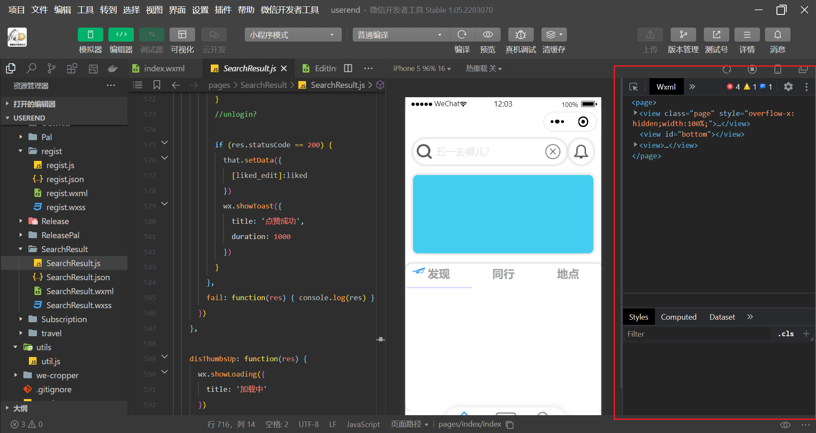Tap the blue banner card in simulator
The width and height of the screenshot is (816, 433).
[x=503, y=214]
